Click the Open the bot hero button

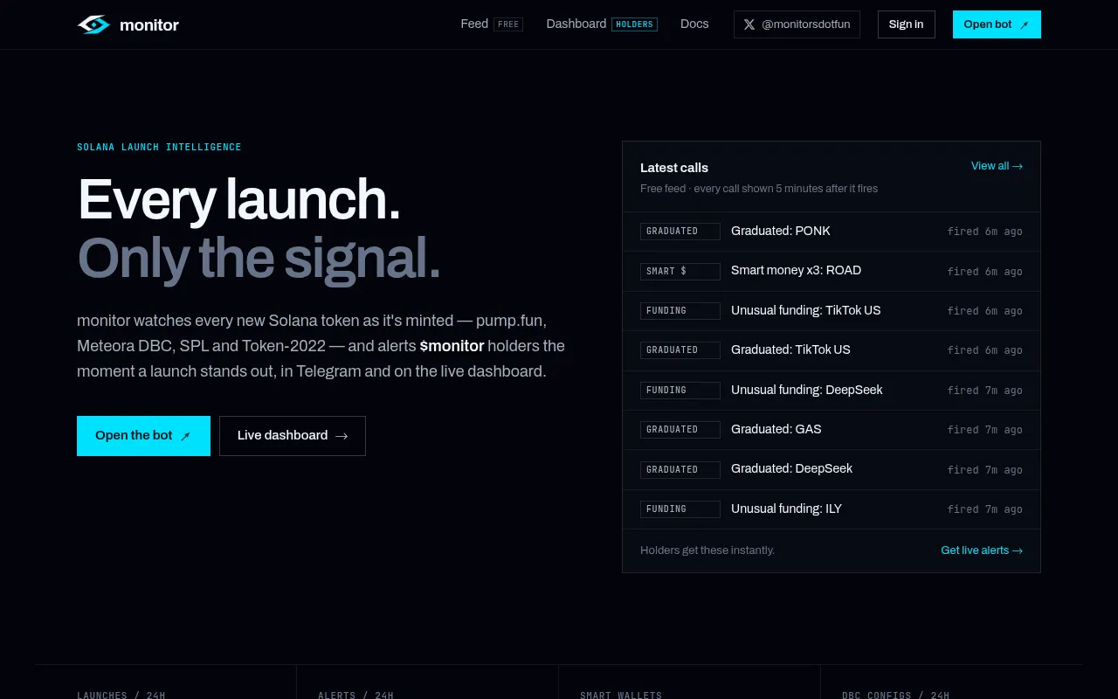pos(143,436)
